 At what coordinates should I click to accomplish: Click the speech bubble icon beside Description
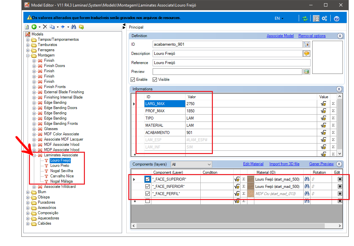pos(307,54)
